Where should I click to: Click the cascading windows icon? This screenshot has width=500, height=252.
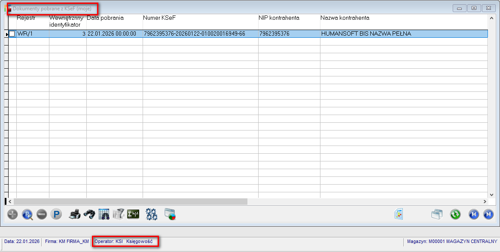point(437,214)
